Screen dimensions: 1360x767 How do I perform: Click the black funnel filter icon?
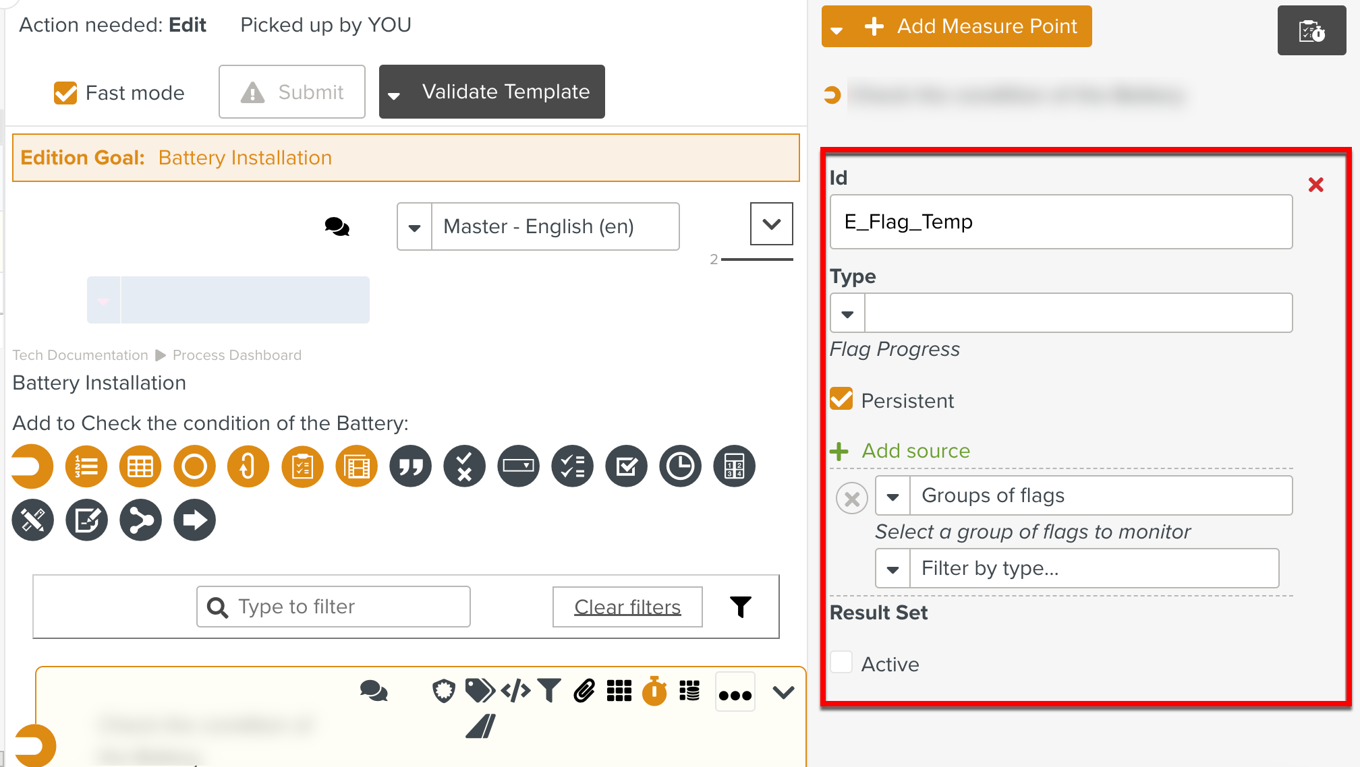coord(740,607)
